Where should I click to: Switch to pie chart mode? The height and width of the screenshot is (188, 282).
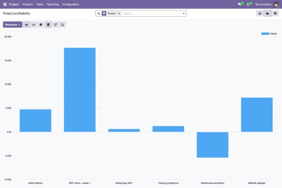point(41,25)
